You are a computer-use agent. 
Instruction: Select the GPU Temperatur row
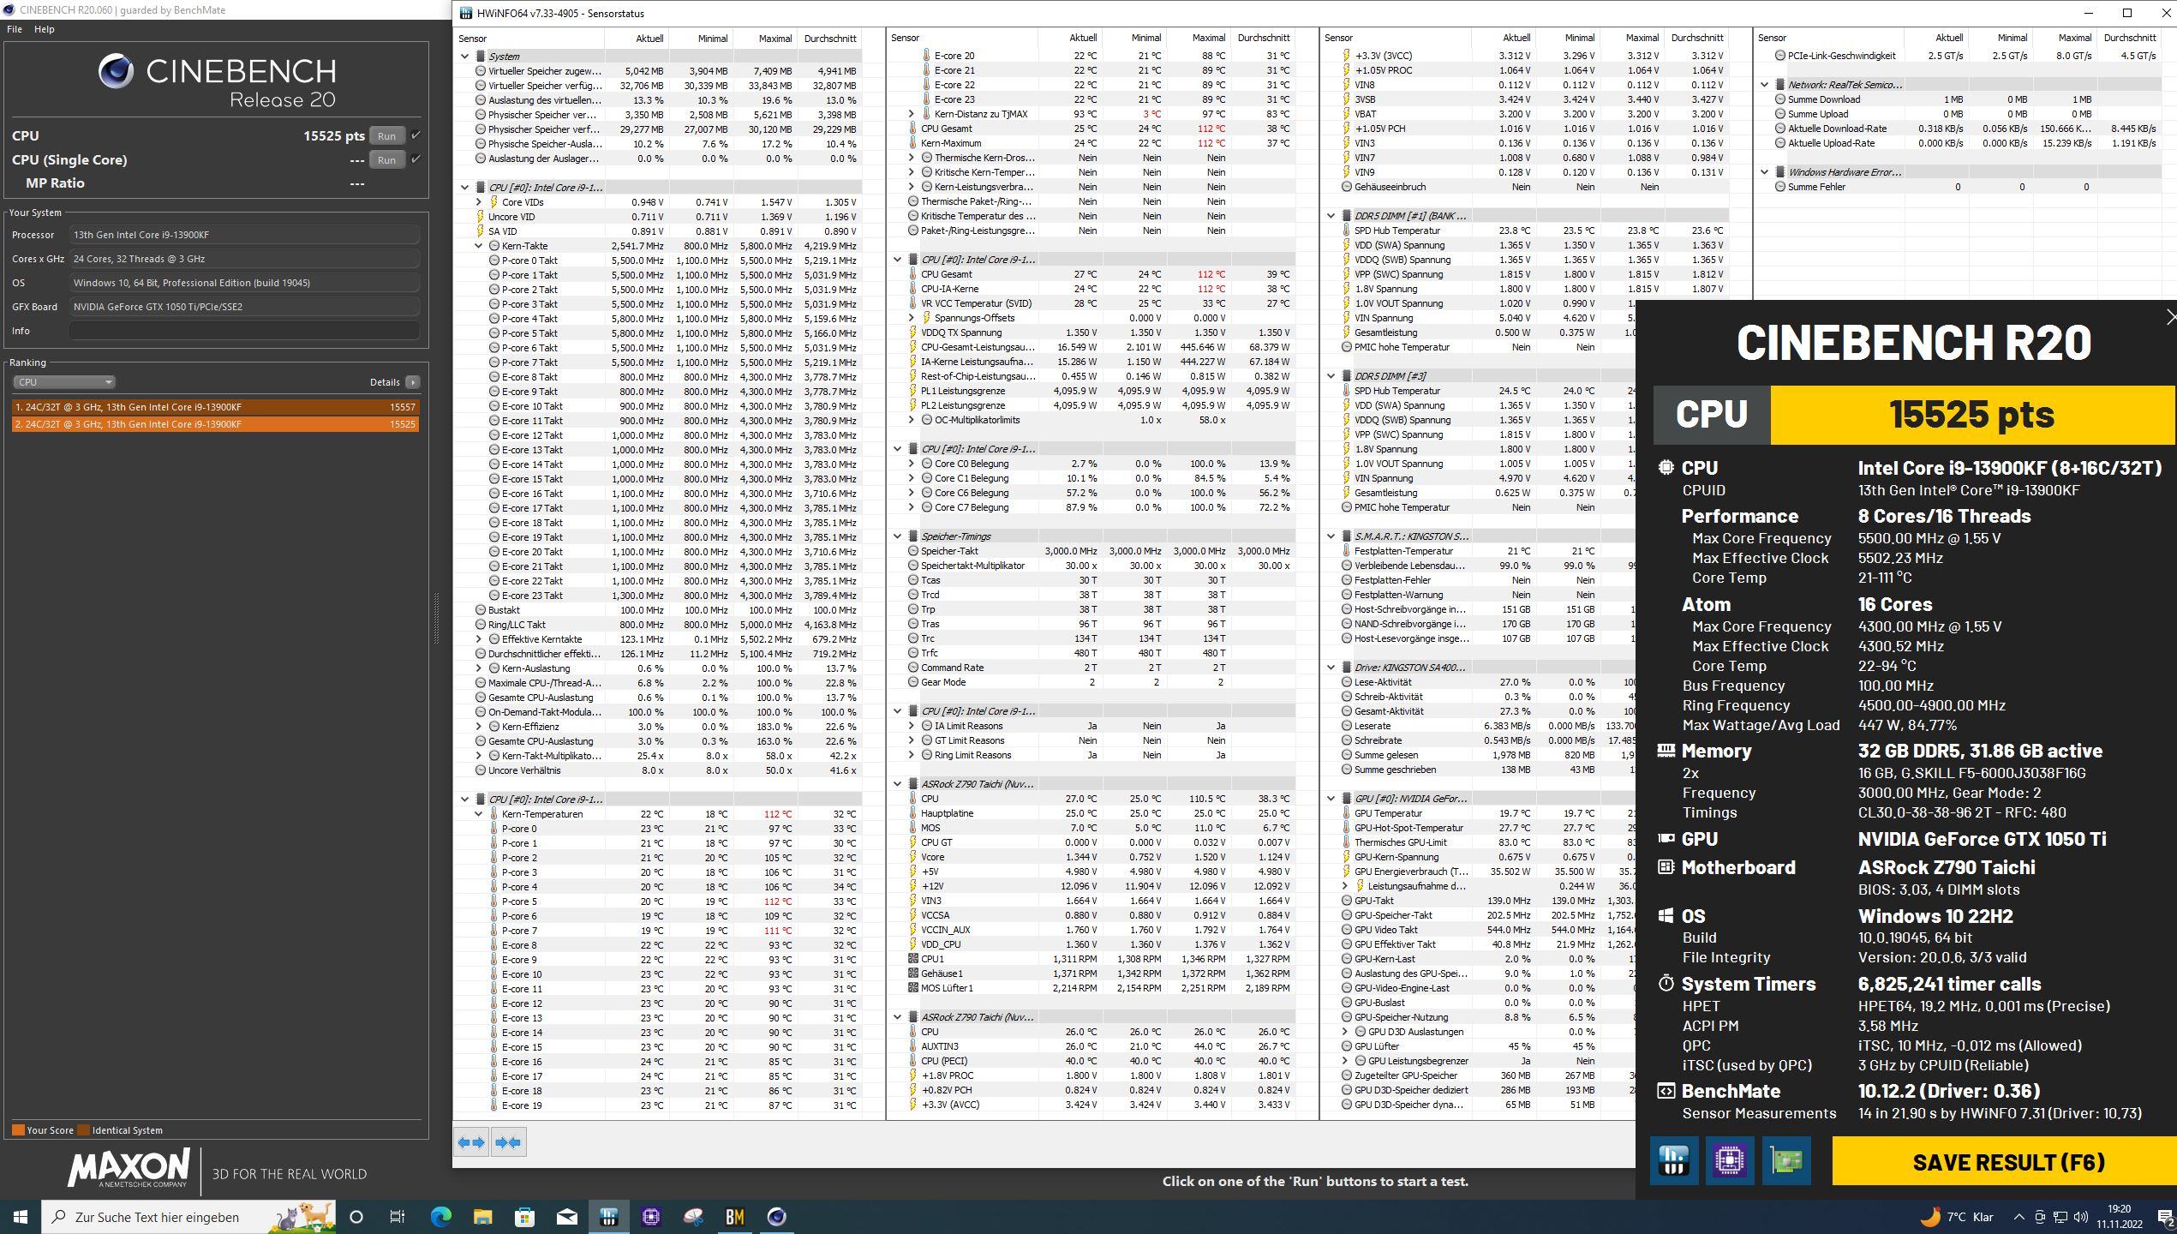[x=1478, y=813]
